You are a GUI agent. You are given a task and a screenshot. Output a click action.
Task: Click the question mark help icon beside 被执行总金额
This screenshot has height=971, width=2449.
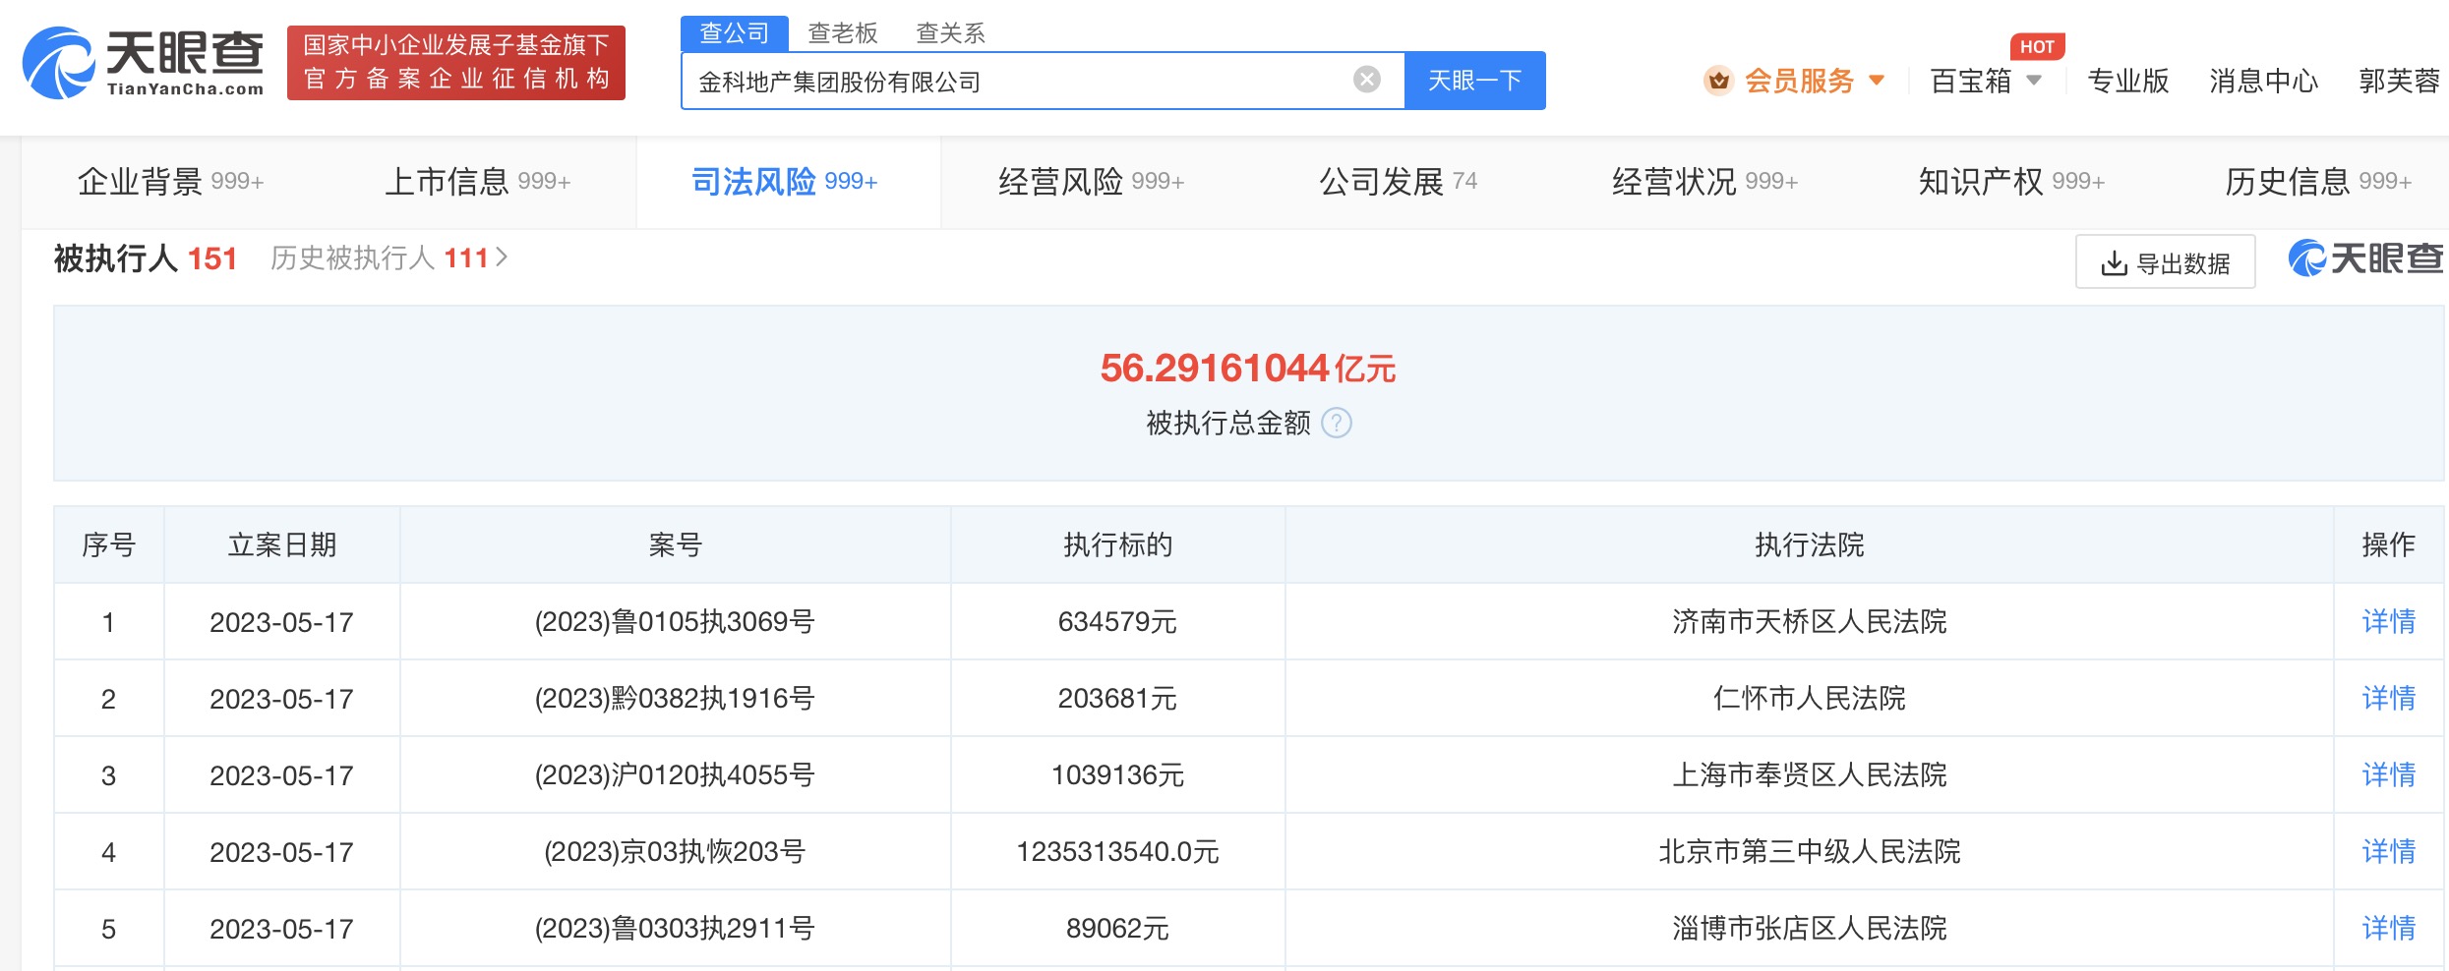pos(1337,423)
